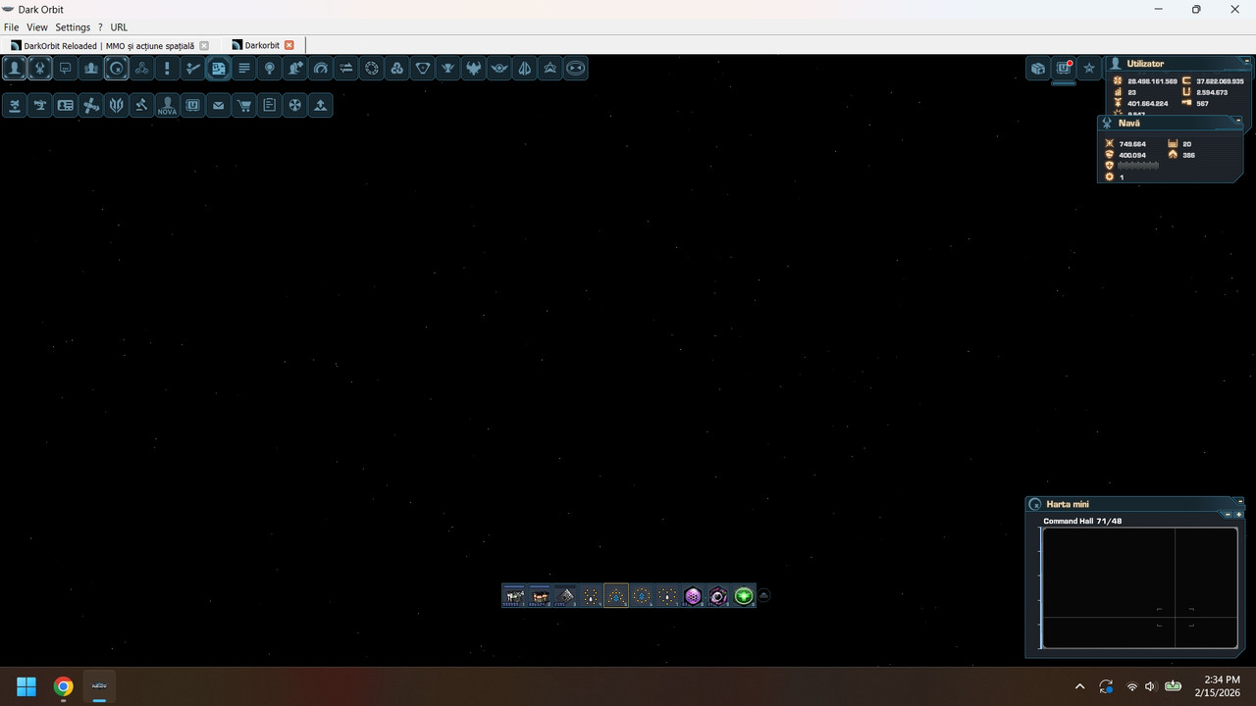Open the notification icon with red dot
1256x706 pixels.
[x=1064, y=68]
